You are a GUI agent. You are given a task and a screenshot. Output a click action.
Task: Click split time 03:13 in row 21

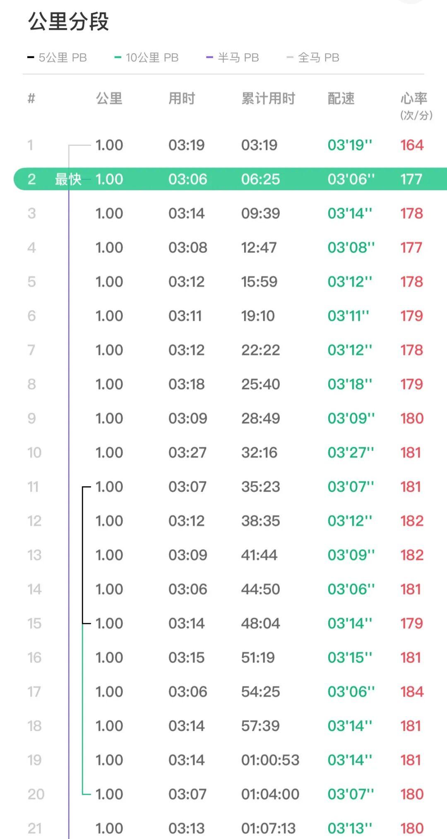tap(186, 828)
